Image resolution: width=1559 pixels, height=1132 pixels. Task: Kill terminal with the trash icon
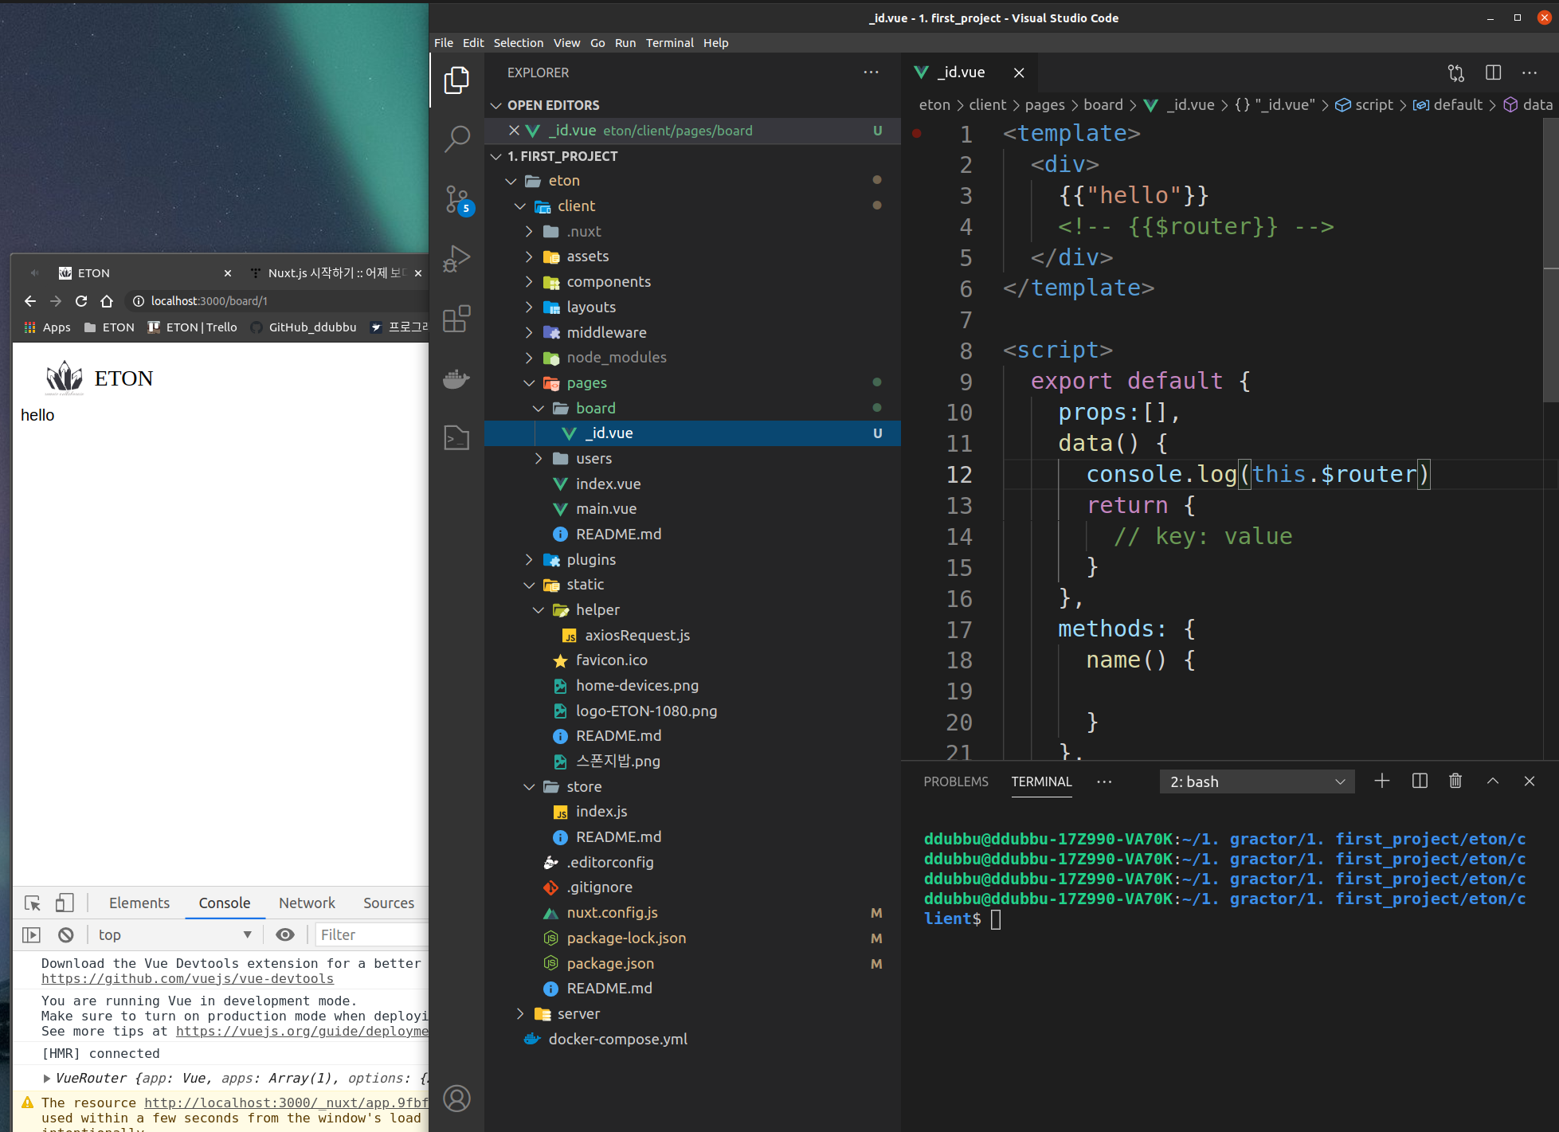pos(1455,781)
